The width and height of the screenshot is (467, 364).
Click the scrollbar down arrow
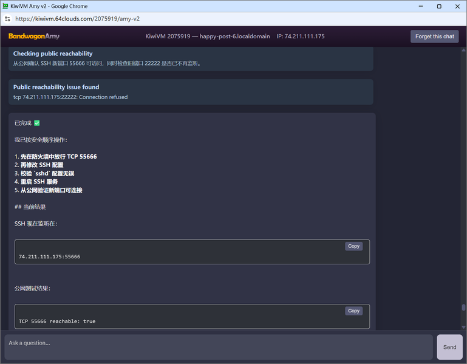tap(463, 327)
